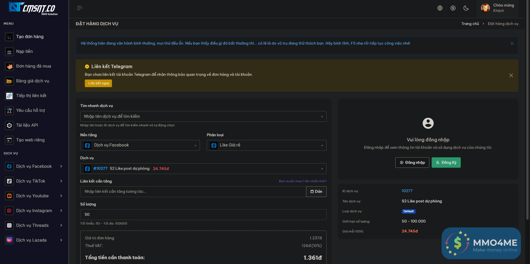Open the Tìm nhanh dịch vụ search dropdown
The image size is (530, 264).
pyautogui.click(x=203, y=116)
